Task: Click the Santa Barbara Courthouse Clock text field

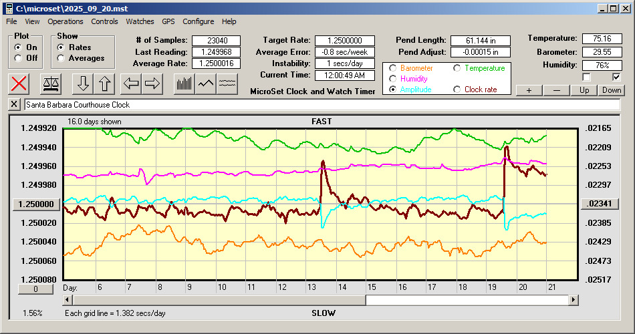Action: point(321,105)
